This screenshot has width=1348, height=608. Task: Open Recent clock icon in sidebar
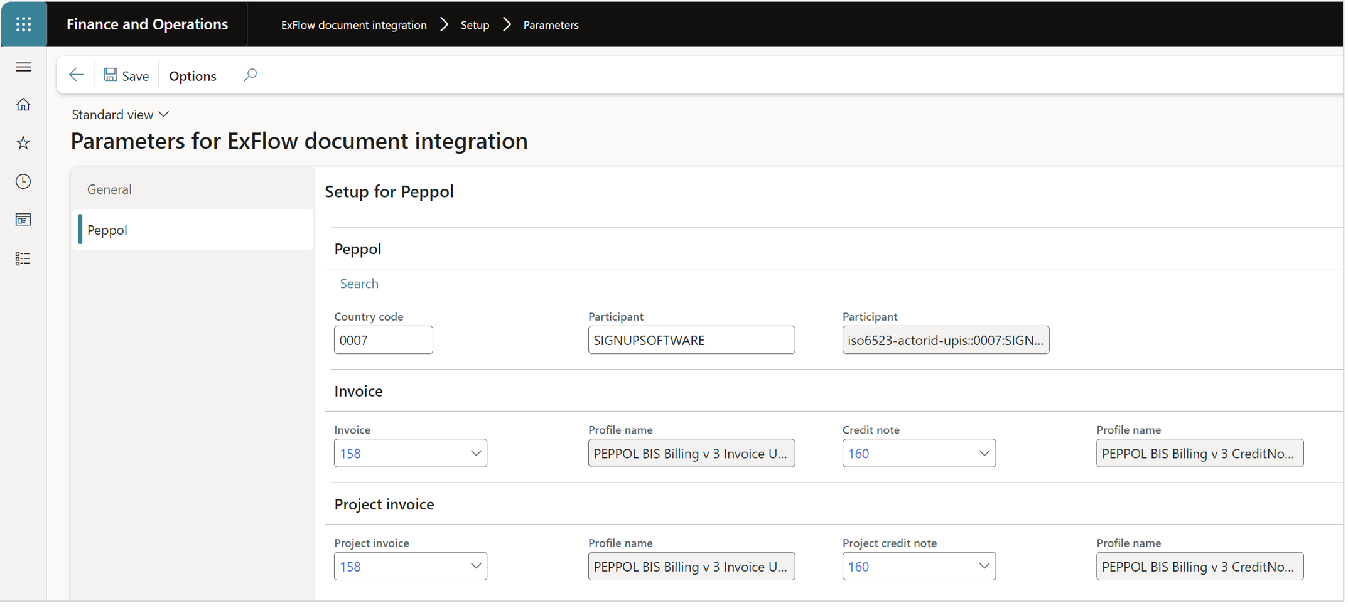(x=23, y=182)
